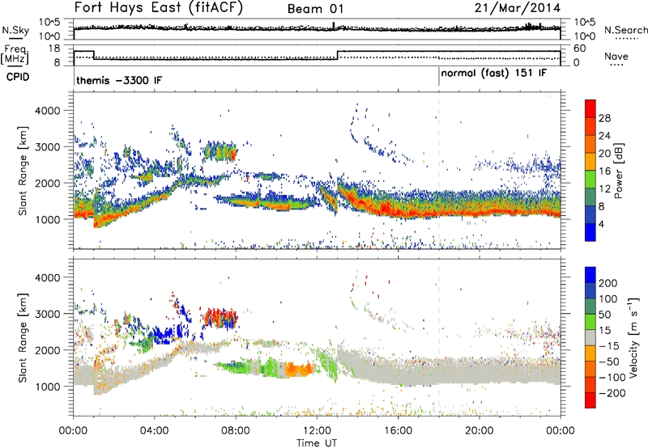Select the "28" label on Power colorbar
Screen dimensions: 648x448
pos(604,118)
